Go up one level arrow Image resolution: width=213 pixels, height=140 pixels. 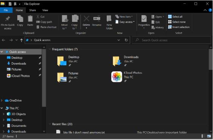21,40
